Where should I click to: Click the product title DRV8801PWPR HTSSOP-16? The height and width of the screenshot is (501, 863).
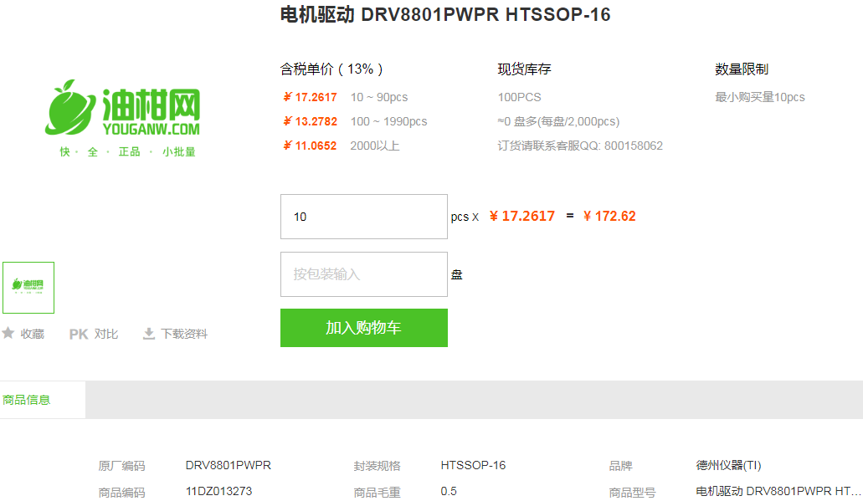click(445, 14)
